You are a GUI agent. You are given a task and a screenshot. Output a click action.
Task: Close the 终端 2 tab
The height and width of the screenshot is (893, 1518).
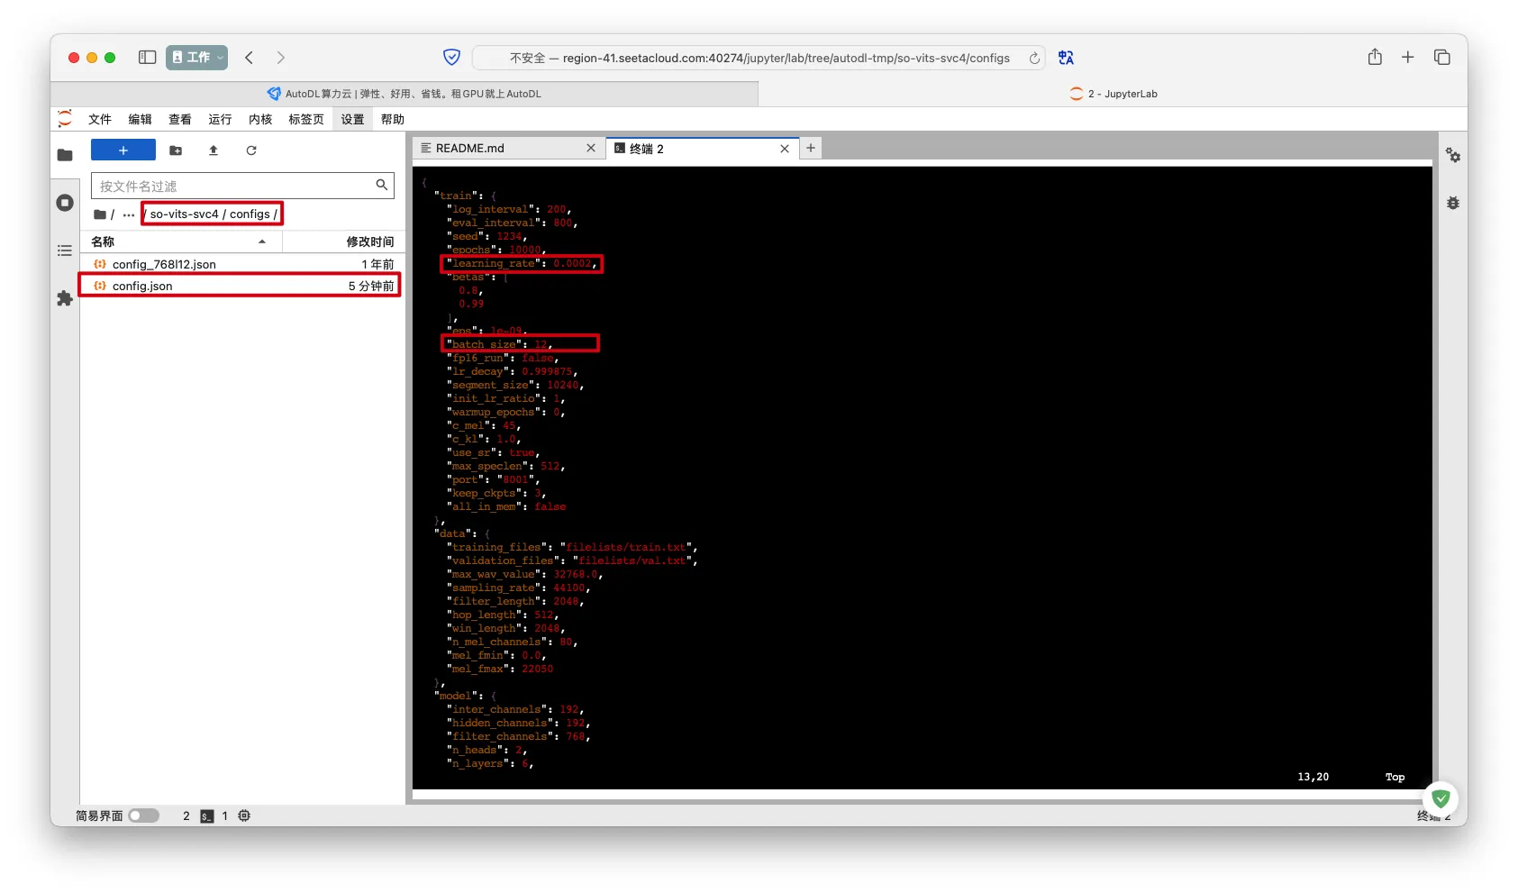point(785,149)
